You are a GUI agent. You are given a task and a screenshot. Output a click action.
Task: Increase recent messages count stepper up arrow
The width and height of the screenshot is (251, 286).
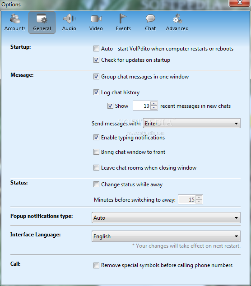pyautogui.click(x=153, y=104)
